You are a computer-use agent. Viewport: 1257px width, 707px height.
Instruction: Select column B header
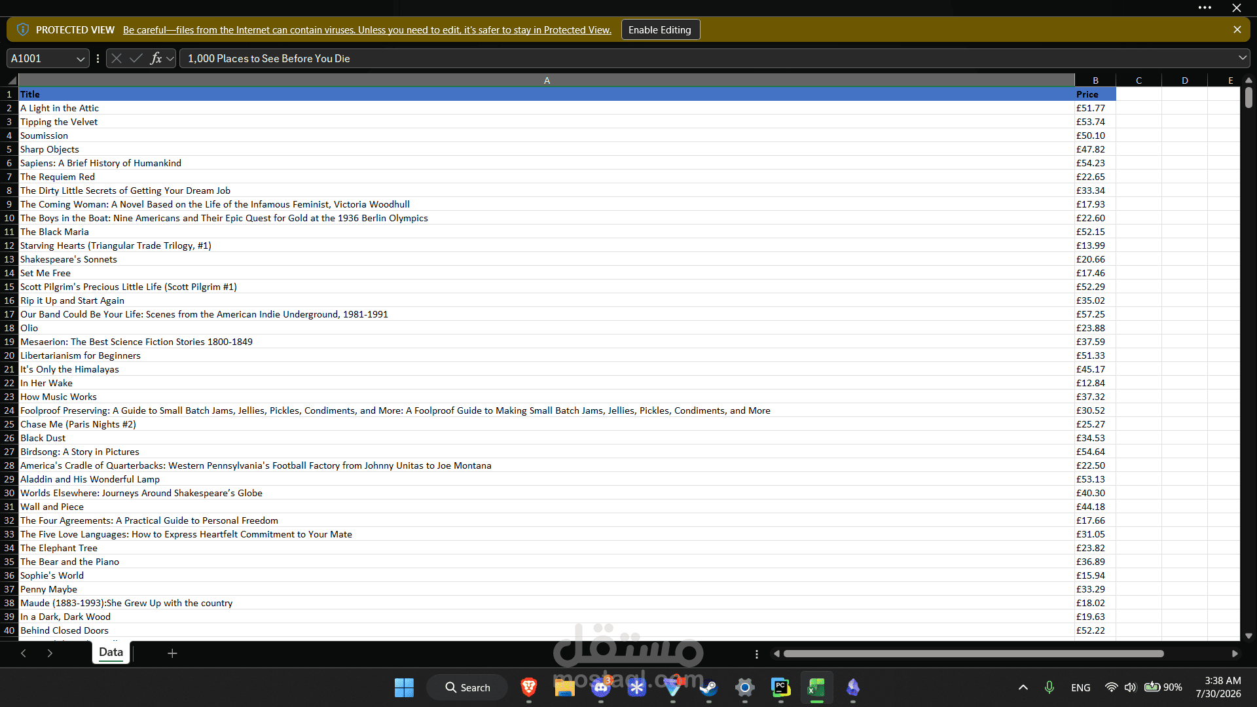tap(1095, 81)
